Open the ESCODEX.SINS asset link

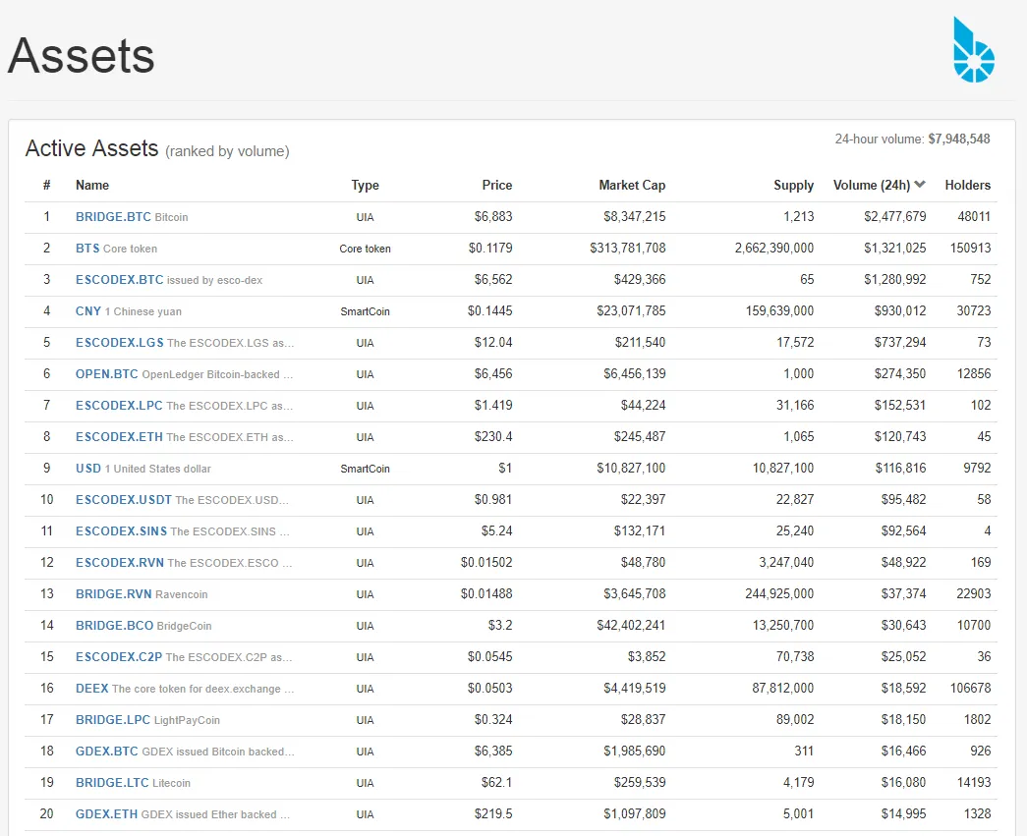[121, 530]
